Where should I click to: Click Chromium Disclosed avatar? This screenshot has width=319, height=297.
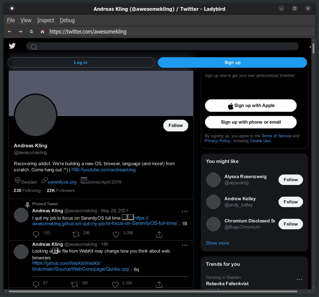coord(213,224)
